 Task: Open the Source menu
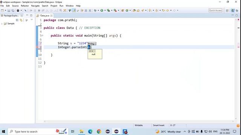pos(15,6)
